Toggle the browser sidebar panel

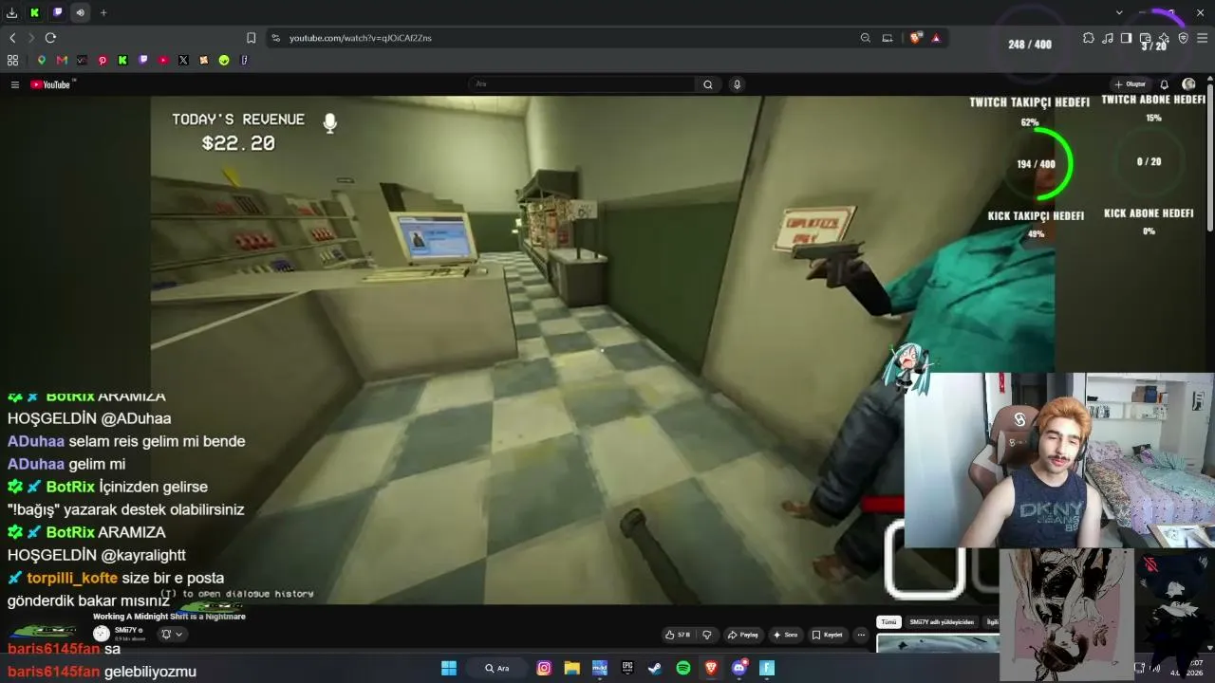1126,38
